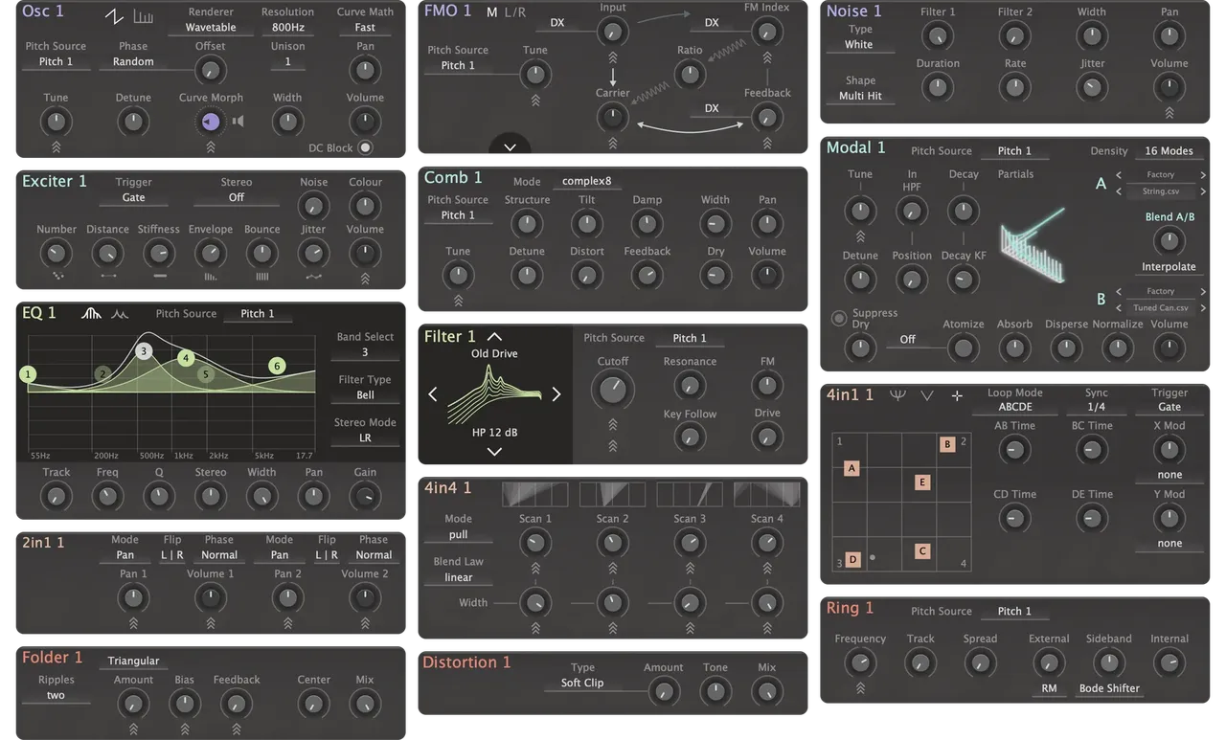Image resolution: width=1226 pixels, height=740 pixels.
Task: Open the Soft Clip type menu in Distortion 1
Action: pos(582,684)
